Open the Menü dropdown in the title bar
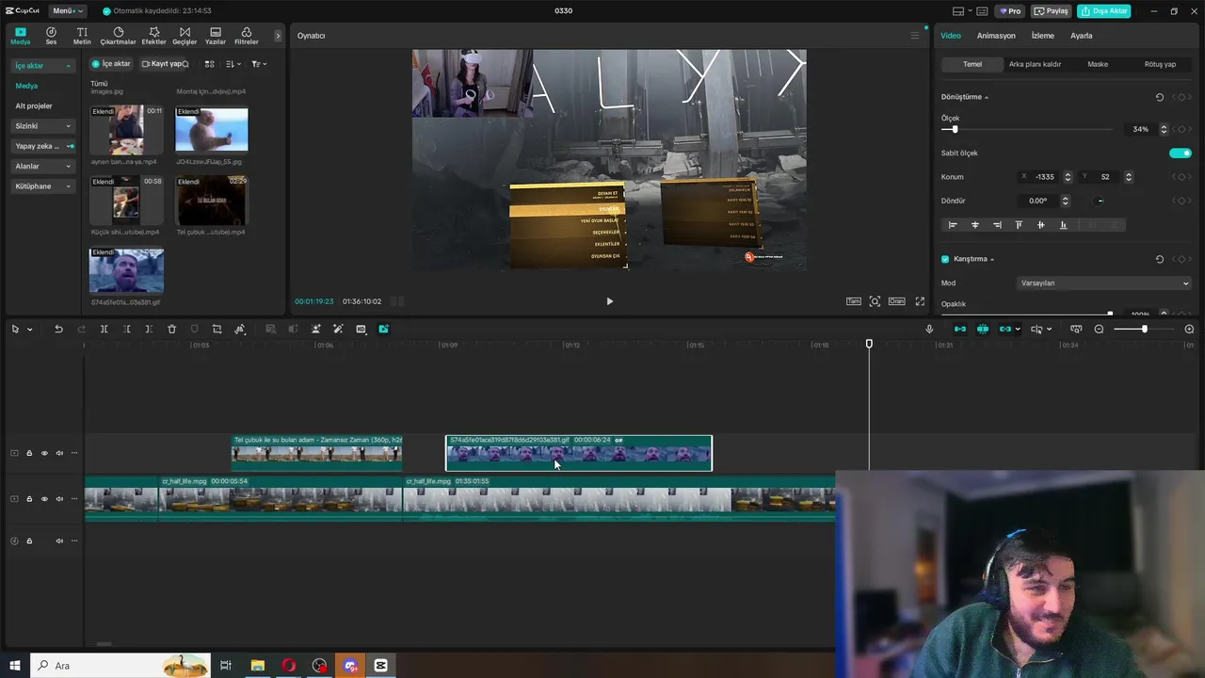The height and width of the screenshot is (678, 1205). [x=67, y=11]
